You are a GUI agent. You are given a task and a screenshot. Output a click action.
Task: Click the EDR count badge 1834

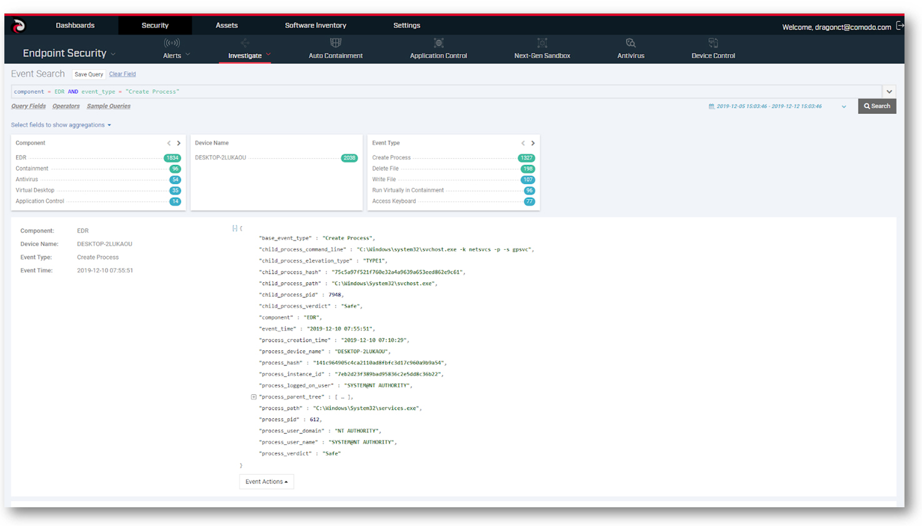tap(172, 158)
